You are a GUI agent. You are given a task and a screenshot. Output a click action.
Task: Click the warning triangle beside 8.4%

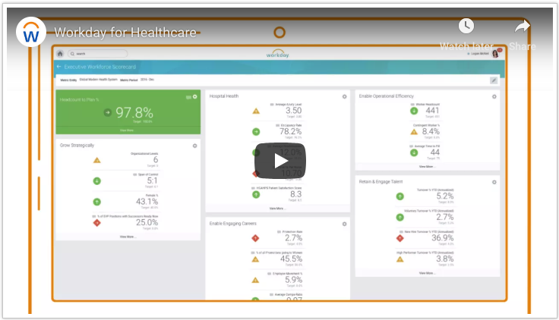[414, 132]
